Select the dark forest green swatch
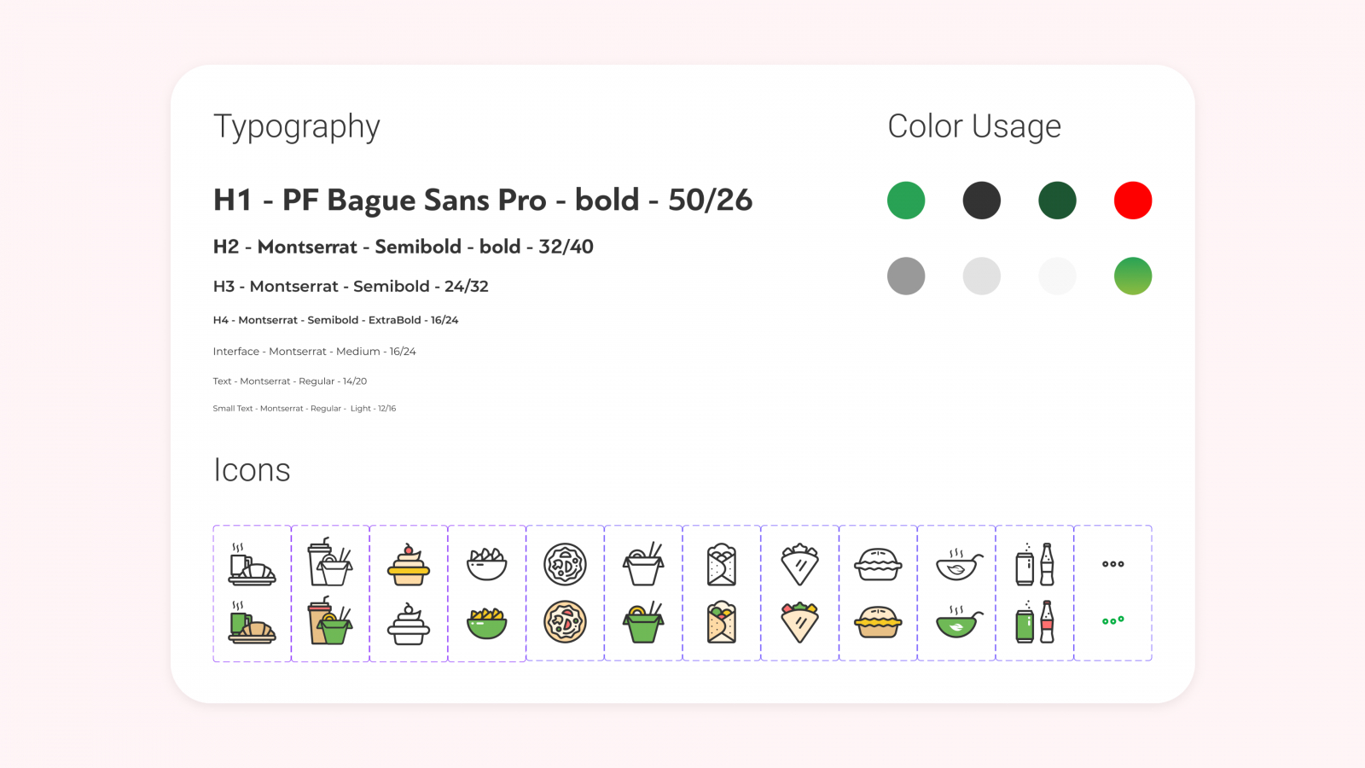 pyautogui.click(x=1057, y=201)
